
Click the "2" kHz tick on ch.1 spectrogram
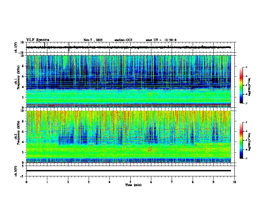tap(23, 97)
